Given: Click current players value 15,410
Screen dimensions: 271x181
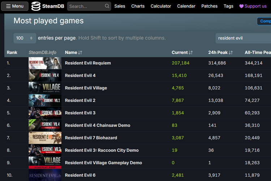Looking at the screenshot, I should 179,76.
